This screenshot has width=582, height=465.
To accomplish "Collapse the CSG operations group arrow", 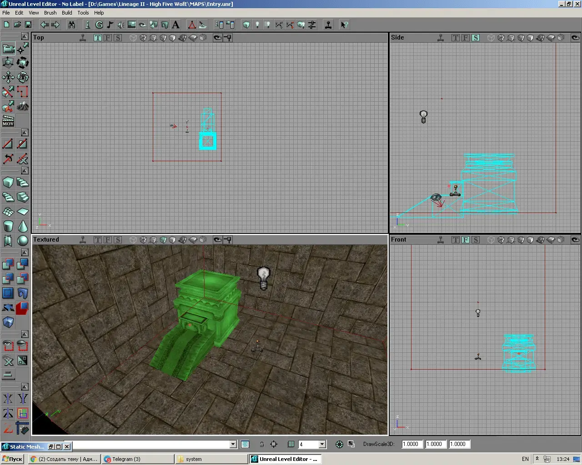I will click(x=25, y=252).
